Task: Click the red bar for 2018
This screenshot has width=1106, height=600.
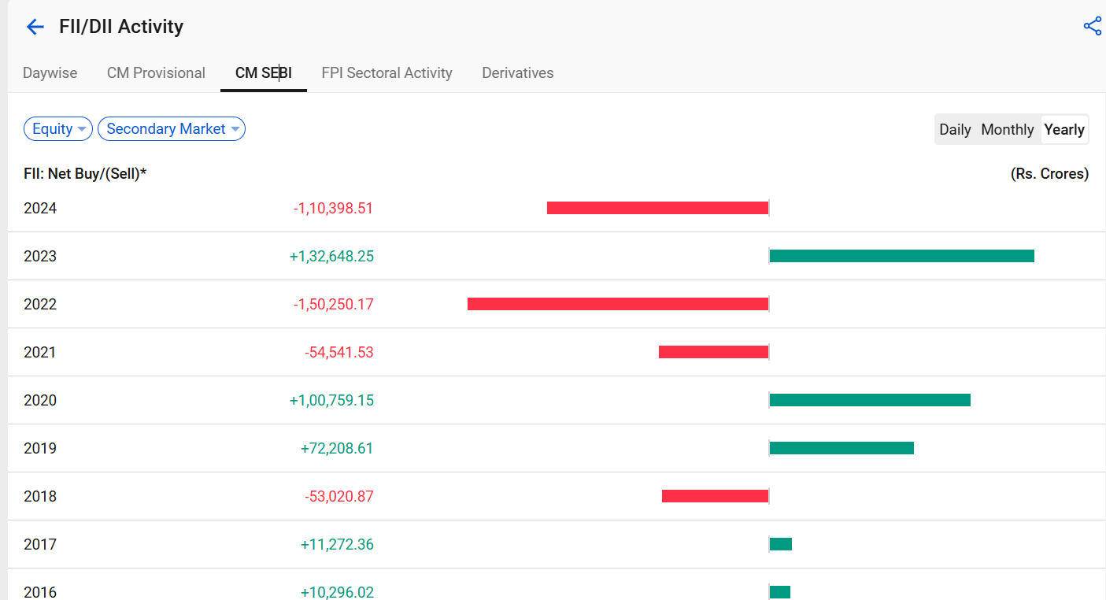Action: (x=715, y=496)
